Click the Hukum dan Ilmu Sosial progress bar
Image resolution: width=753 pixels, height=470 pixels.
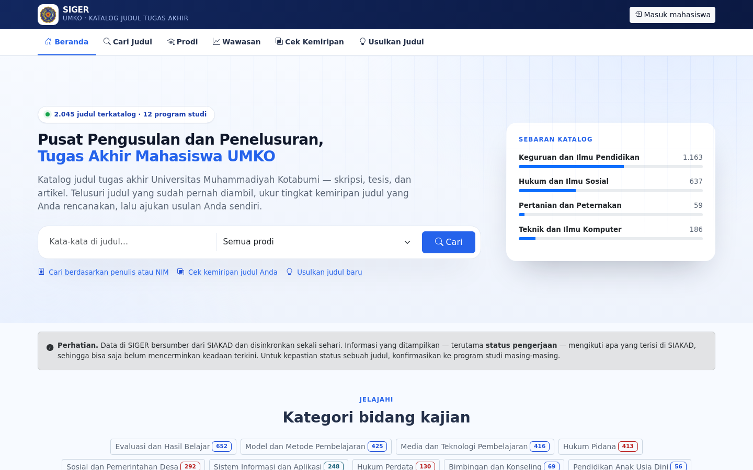pos(611,191)
